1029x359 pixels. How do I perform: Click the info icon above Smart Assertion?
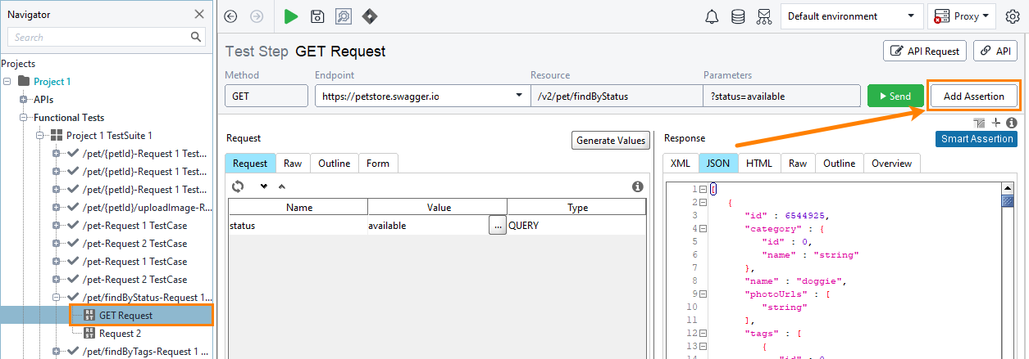point(1012,123)
